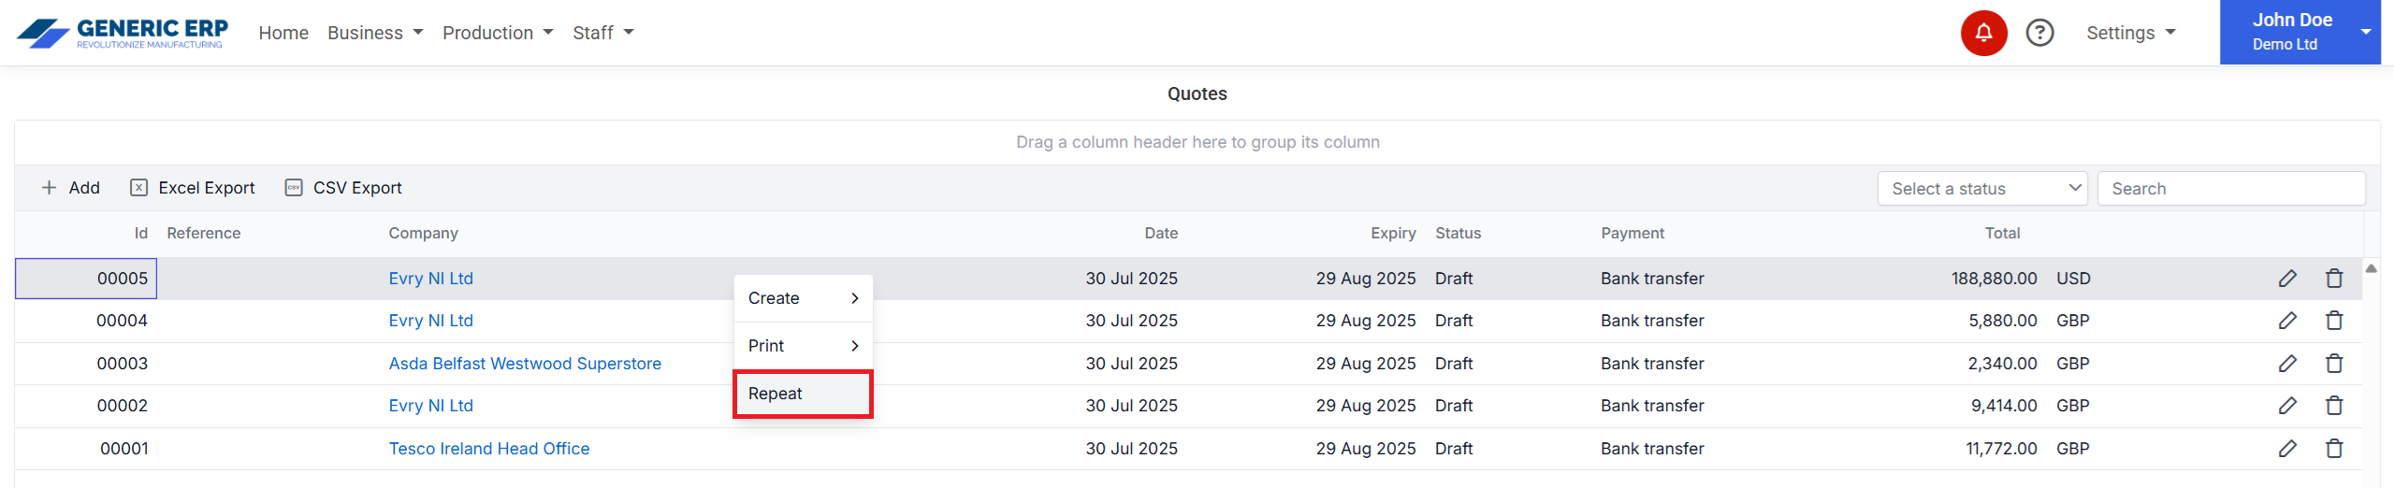The width and height of the screenshot is (2394, 488).
Task: Add a new quote
Action: [x=71, y=188]
